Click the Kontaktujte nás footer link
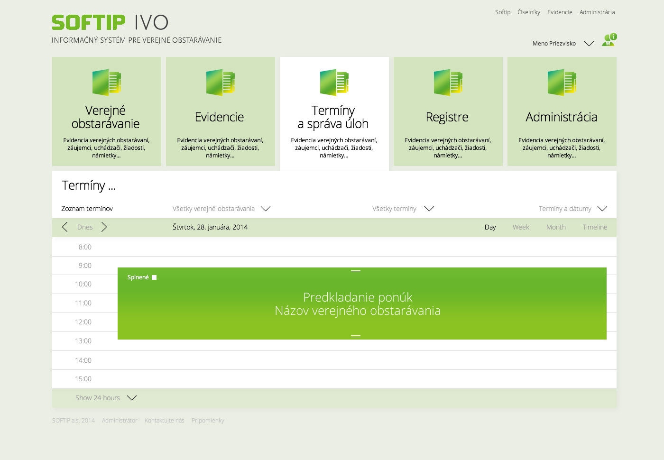The height and width of the screenshot is (460, 664). pyautogui.click(x=165, y=421)
